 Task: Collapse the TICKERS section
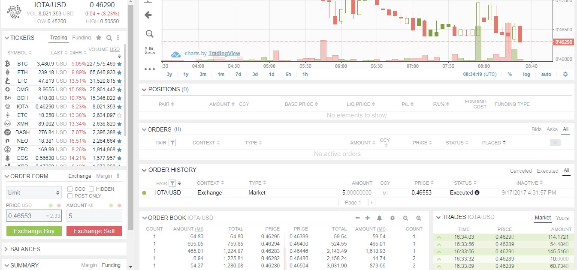coord(7,38)
